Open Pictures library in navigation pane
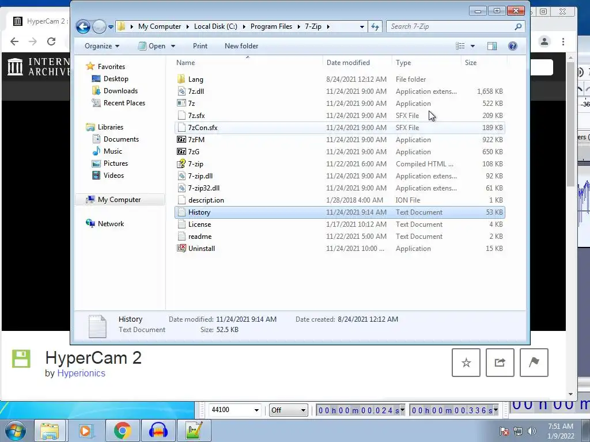Image resolution: width=590 pixels, height=442 pixels. pos(115,163)
